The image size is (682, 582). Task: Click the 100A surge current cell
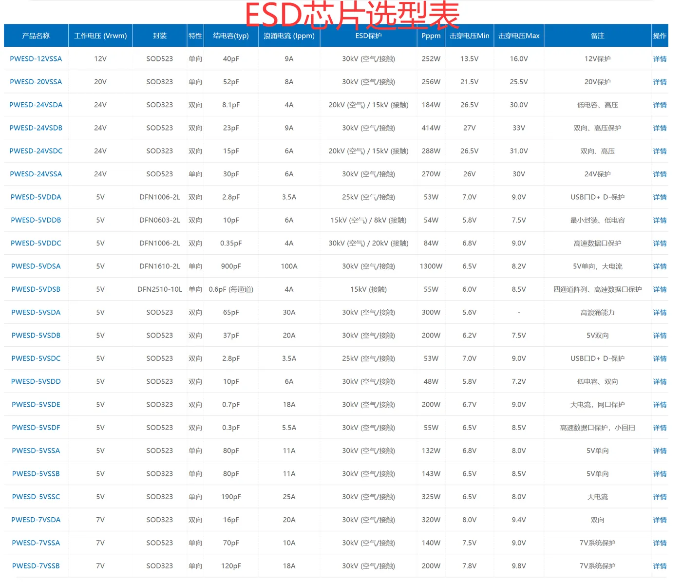pyautogui.click(x=289, y=266)
